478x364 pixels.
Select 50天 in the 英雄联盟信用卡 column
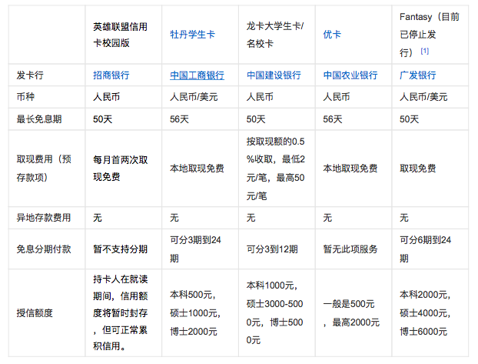[x=103, y=119]
